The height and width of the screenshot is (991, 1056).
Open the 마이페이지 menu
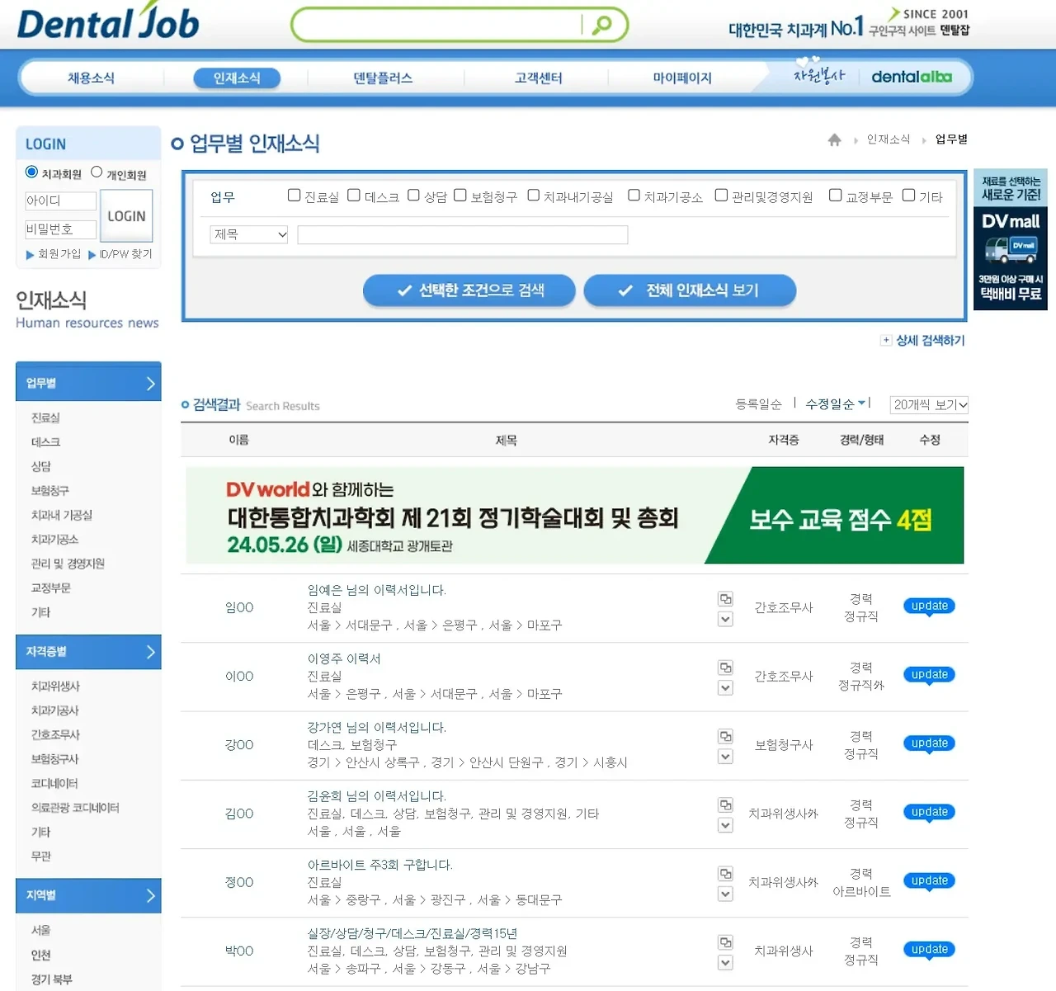[x=680, y=77]
